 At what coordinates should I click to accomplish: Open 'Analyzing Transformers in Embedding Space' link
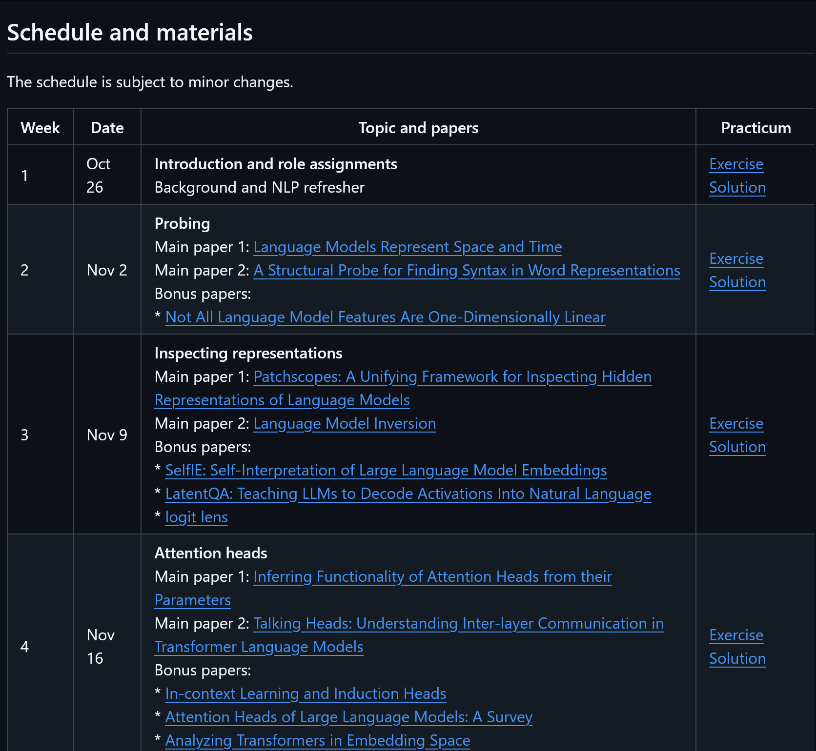coord(317,741)
